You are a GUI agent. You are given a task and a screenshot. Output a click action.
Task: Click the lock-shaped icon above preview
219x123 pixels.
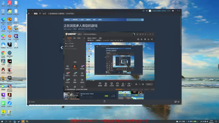point(141,39)
